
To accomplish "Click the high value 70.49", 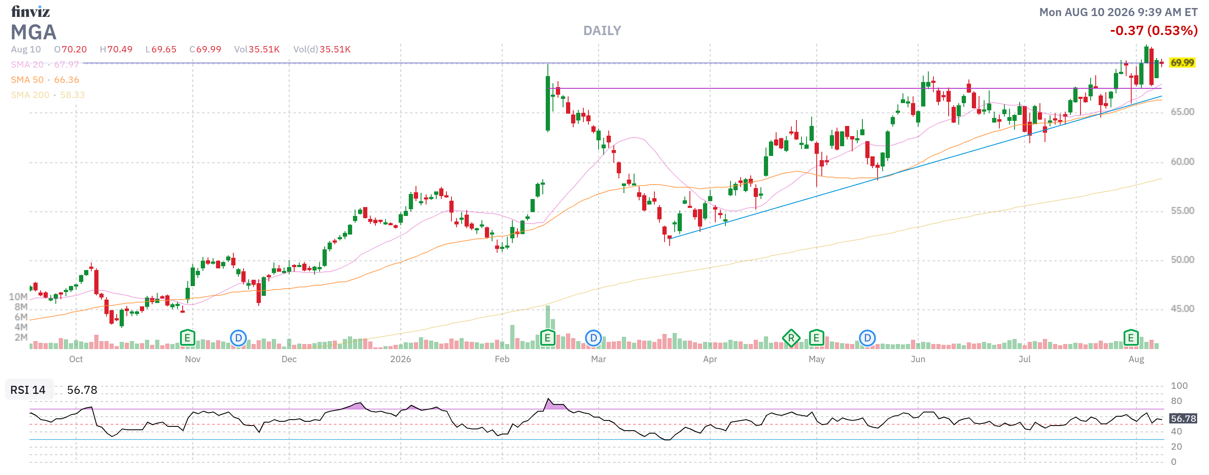I will coord(120,49).
